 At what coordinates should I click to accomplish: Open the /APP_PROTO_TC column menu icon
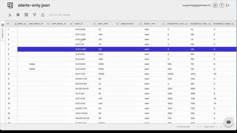click(48, 24)
